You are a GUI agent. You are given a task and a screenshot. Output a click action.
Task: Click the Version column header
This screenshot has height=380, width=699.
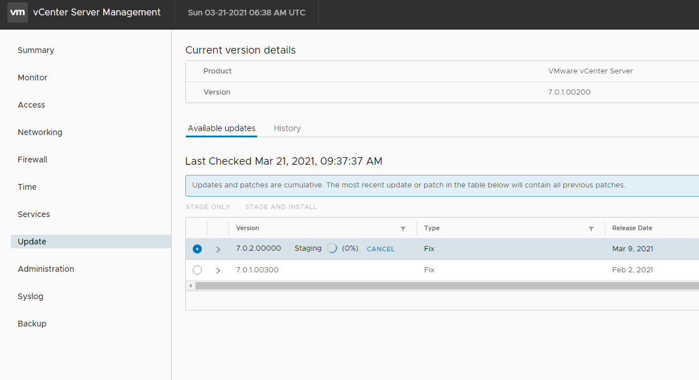point(247,228)
